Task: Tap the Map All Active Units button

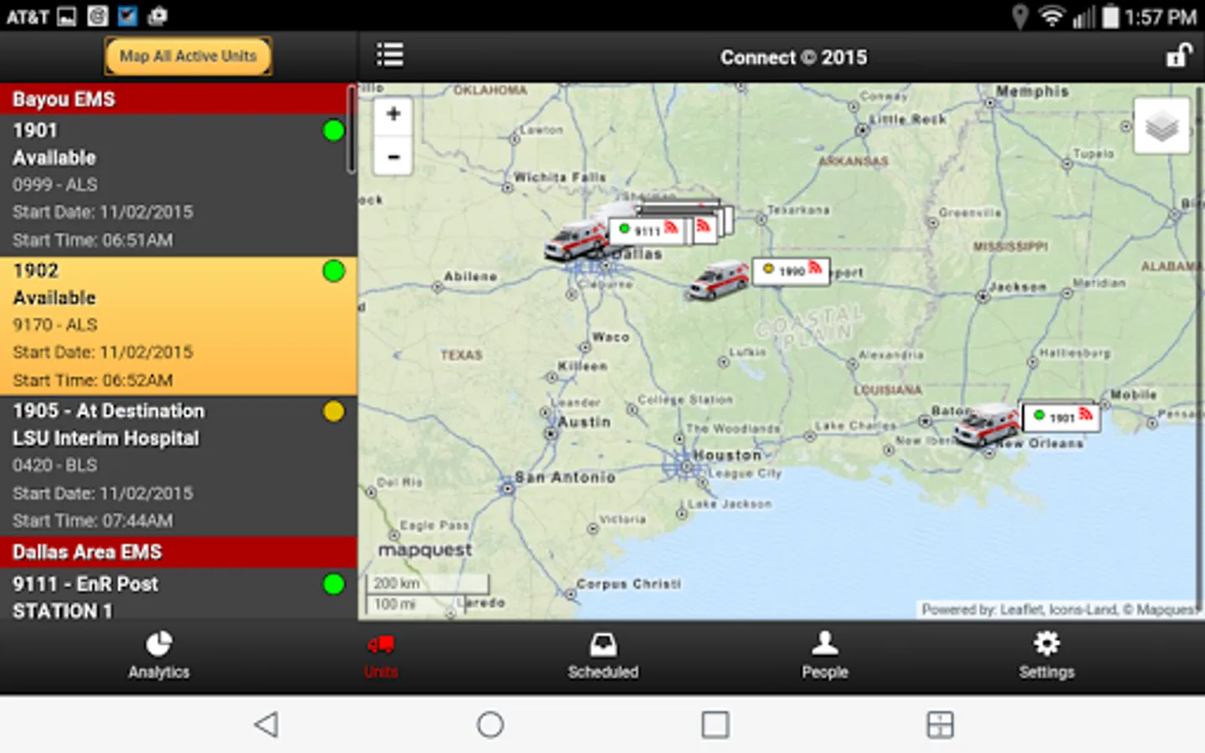Action: [x=188, y=56]
